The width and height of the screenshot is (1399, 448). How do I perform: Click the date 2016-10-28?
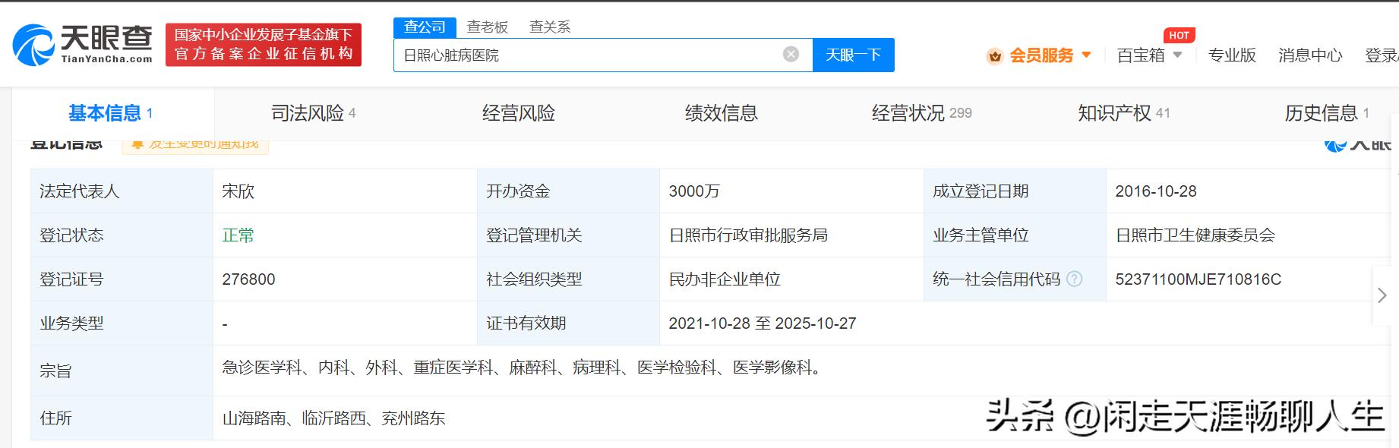tap(1155, 191)
